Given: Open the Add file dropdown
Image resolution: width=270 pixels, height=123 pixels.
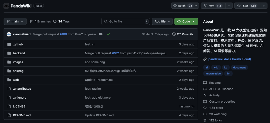Looking at the screenshot, I should pyautogui.click(x=162, y=21).
